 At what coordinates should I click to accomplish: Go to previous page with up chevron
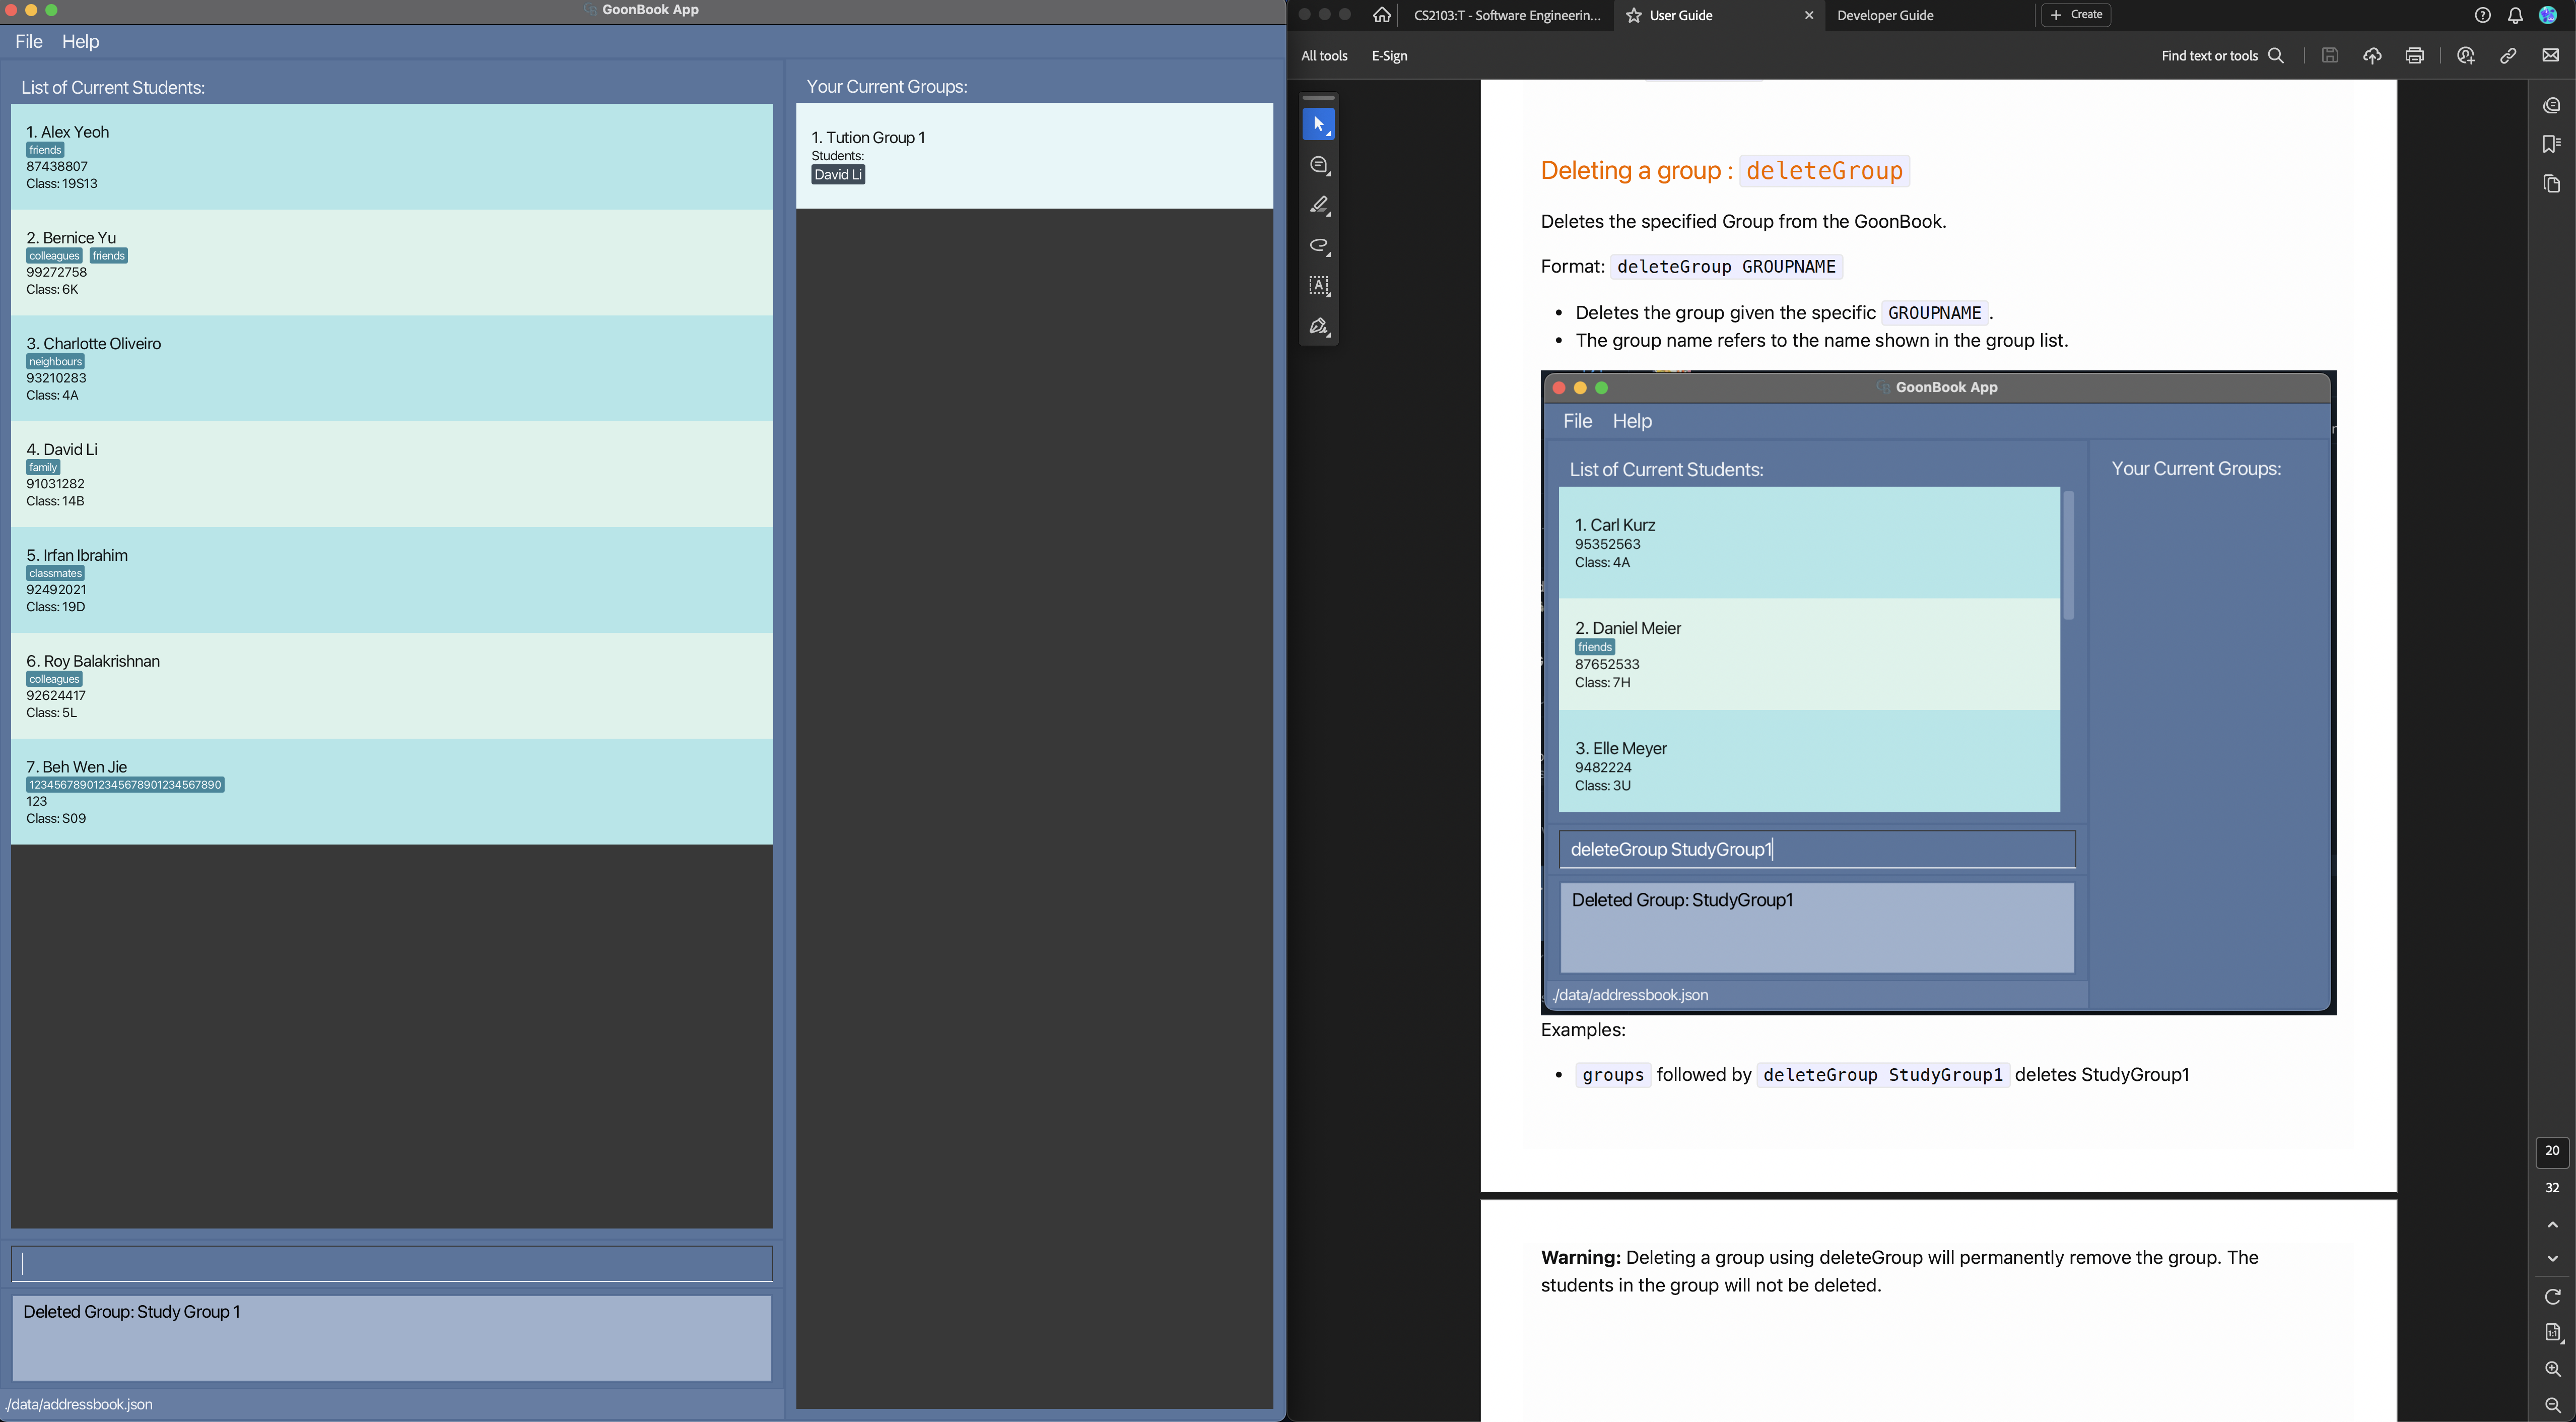coord(2552,1225)
